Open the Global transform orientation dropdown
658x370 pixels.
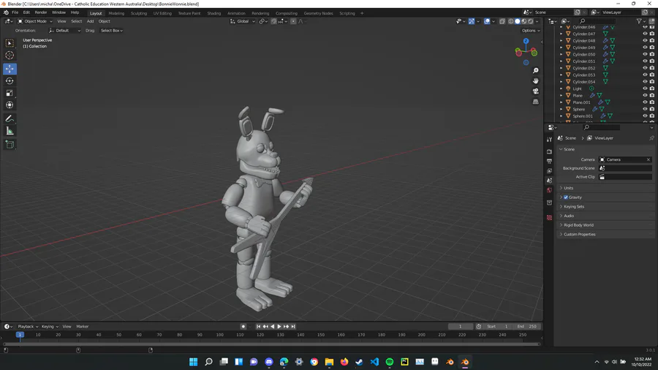[x=243, y=21]
